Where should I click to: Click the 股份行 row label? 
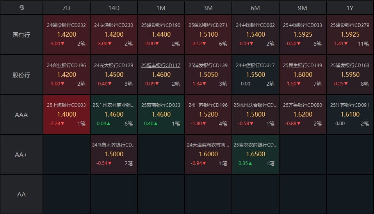(x=21, y=75)
